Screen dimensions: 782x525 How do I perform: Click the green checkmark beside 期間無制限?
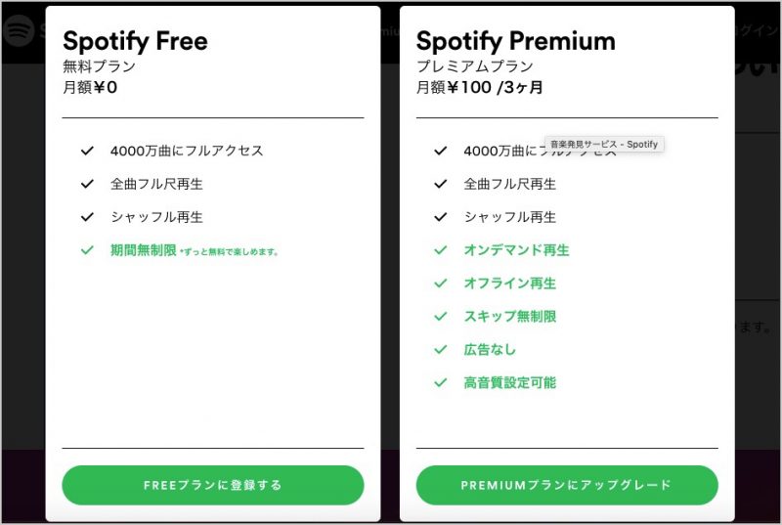[87, 249]
